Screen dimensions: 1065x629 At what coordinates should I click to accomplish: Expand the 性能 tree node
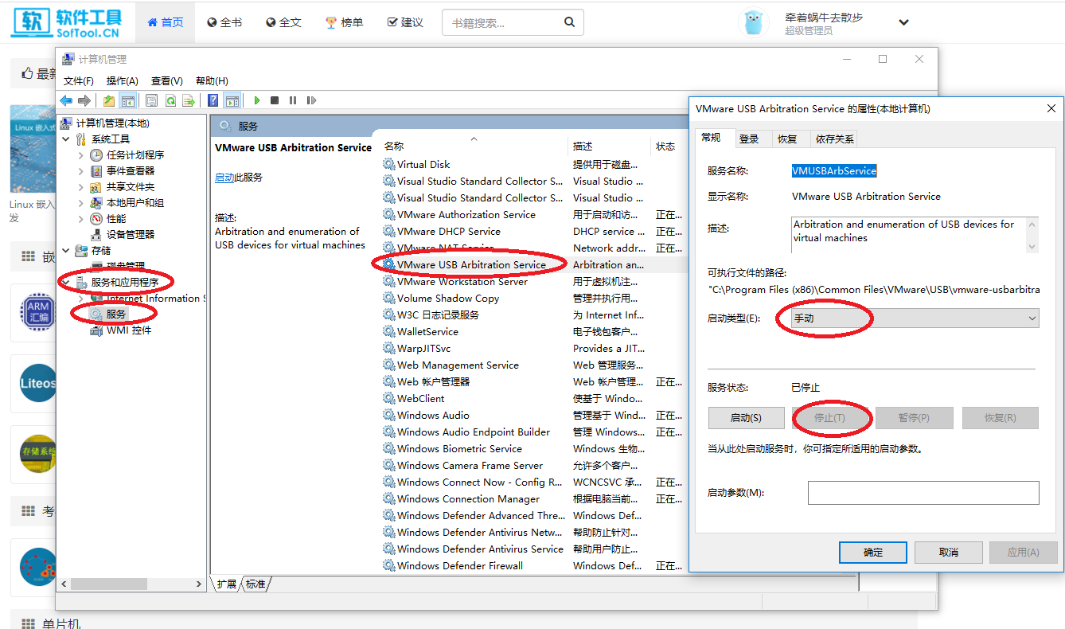(x=81, y=219)
